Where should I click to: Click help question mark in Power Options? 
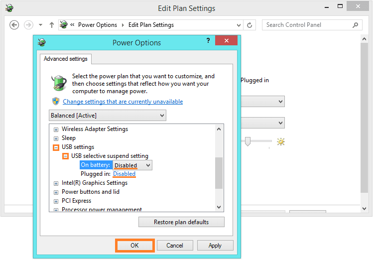(208, 40)
